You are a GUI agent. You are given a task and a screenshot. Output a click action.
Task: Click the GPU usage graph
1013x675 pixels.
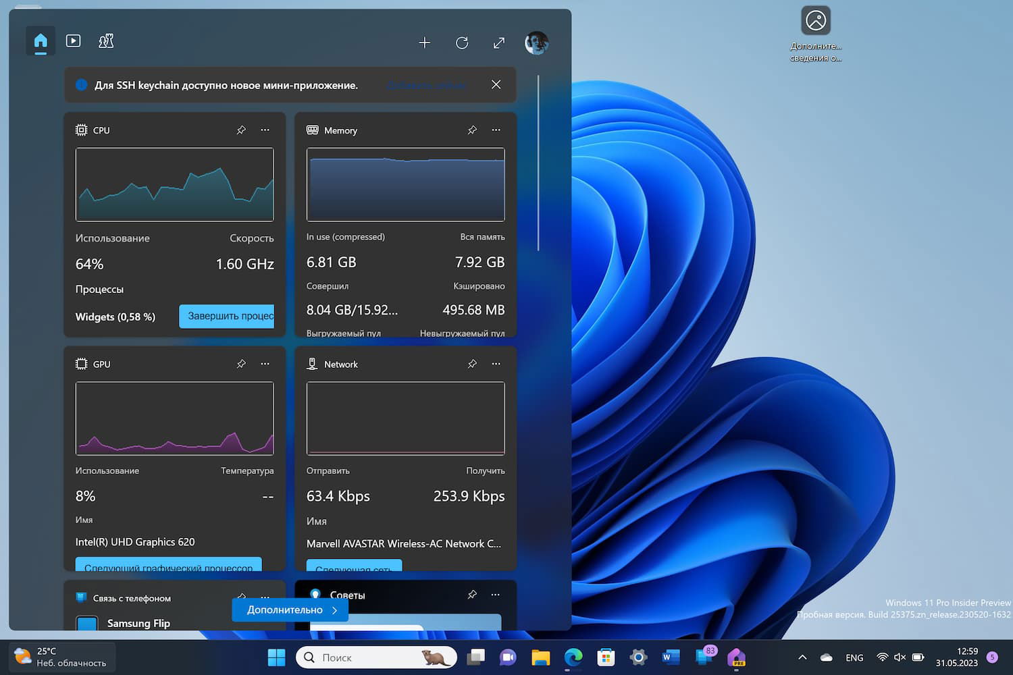coord(175,418)
